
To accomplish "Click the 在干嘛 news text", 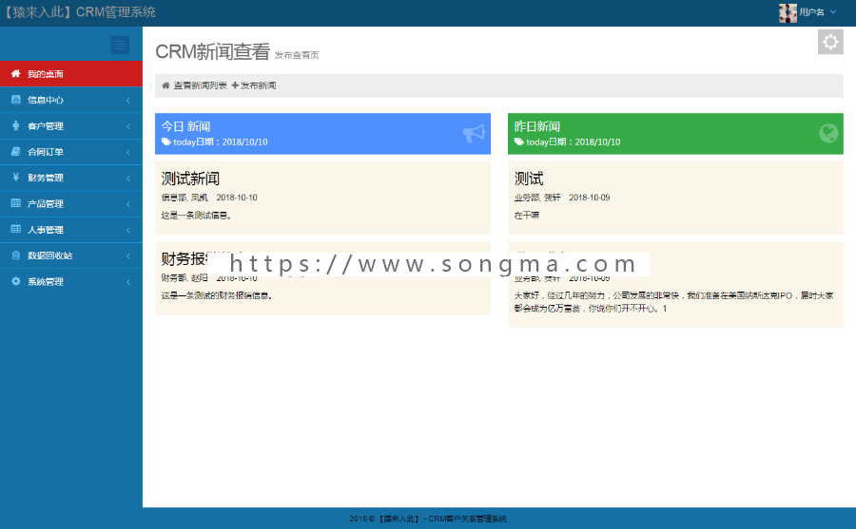I will pyautogui.click(x=526, y=216).
